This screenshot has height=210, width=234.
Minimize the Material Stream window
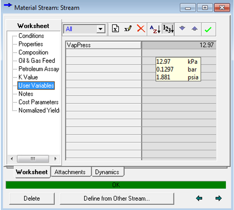[x=188, y=8]
